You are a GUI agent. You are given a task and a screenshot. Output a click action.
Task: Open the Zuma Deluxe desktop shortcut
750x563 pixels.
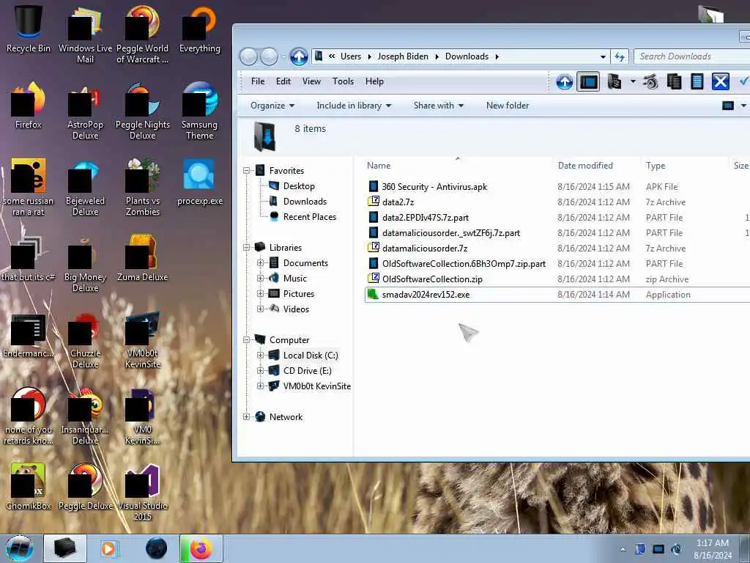click(143, 257)
